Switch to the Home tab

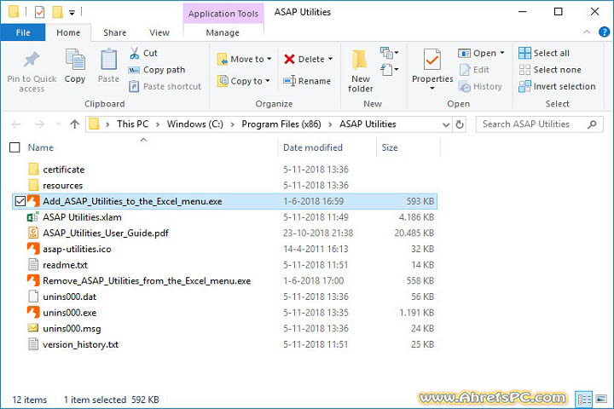coord(68,32)
